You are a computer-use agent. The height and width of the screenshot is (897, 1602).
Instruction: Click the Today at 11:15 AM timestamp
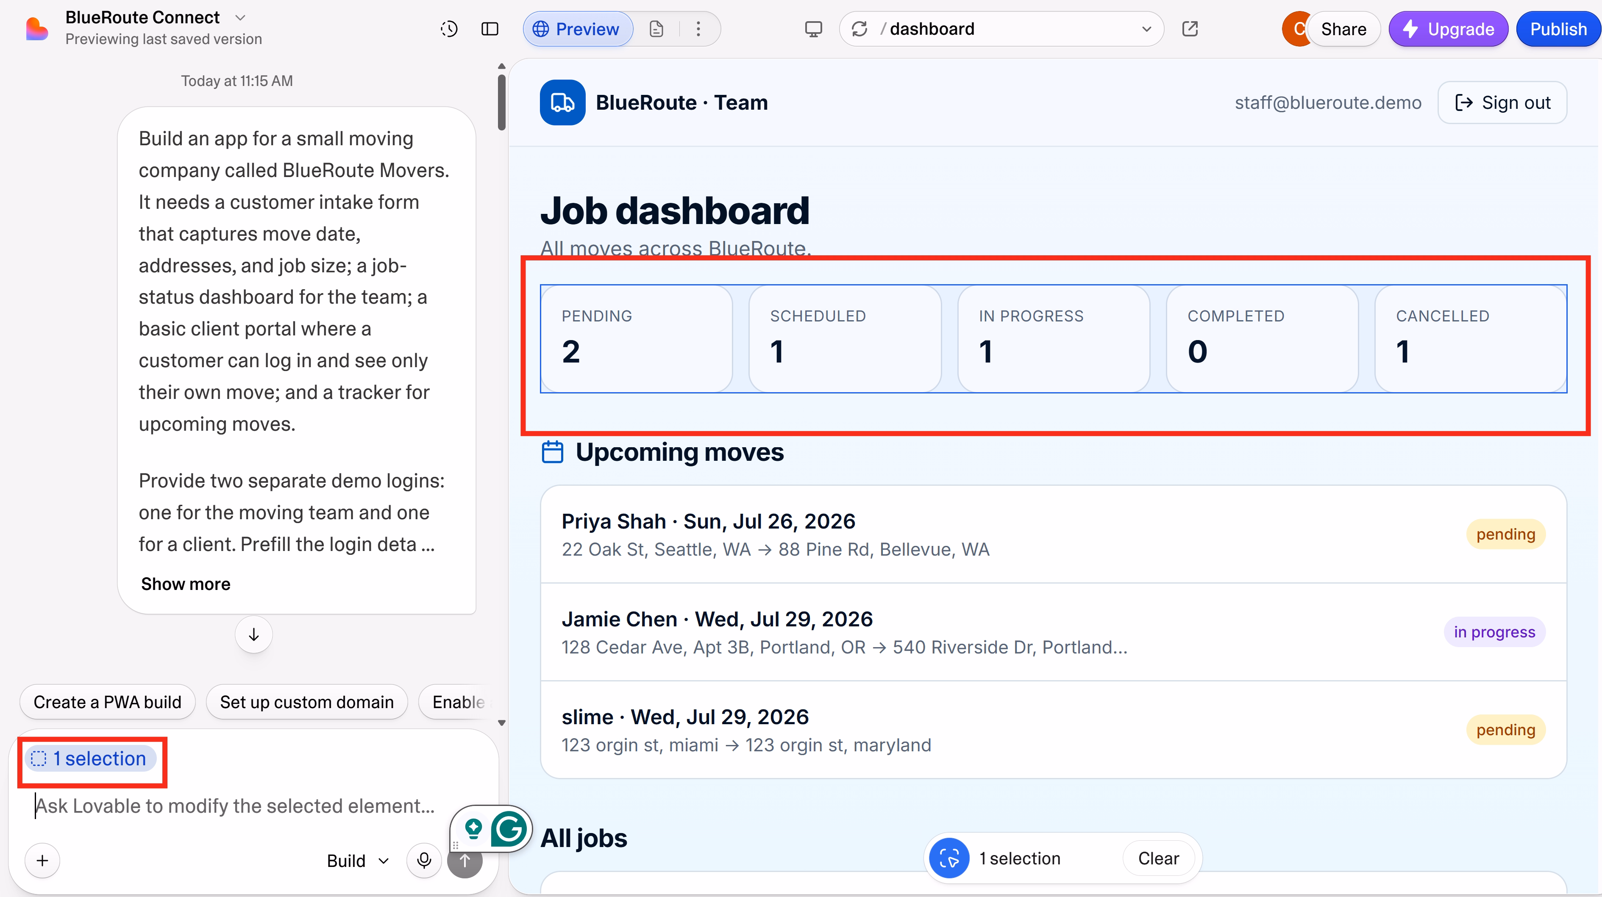(237, 81)
